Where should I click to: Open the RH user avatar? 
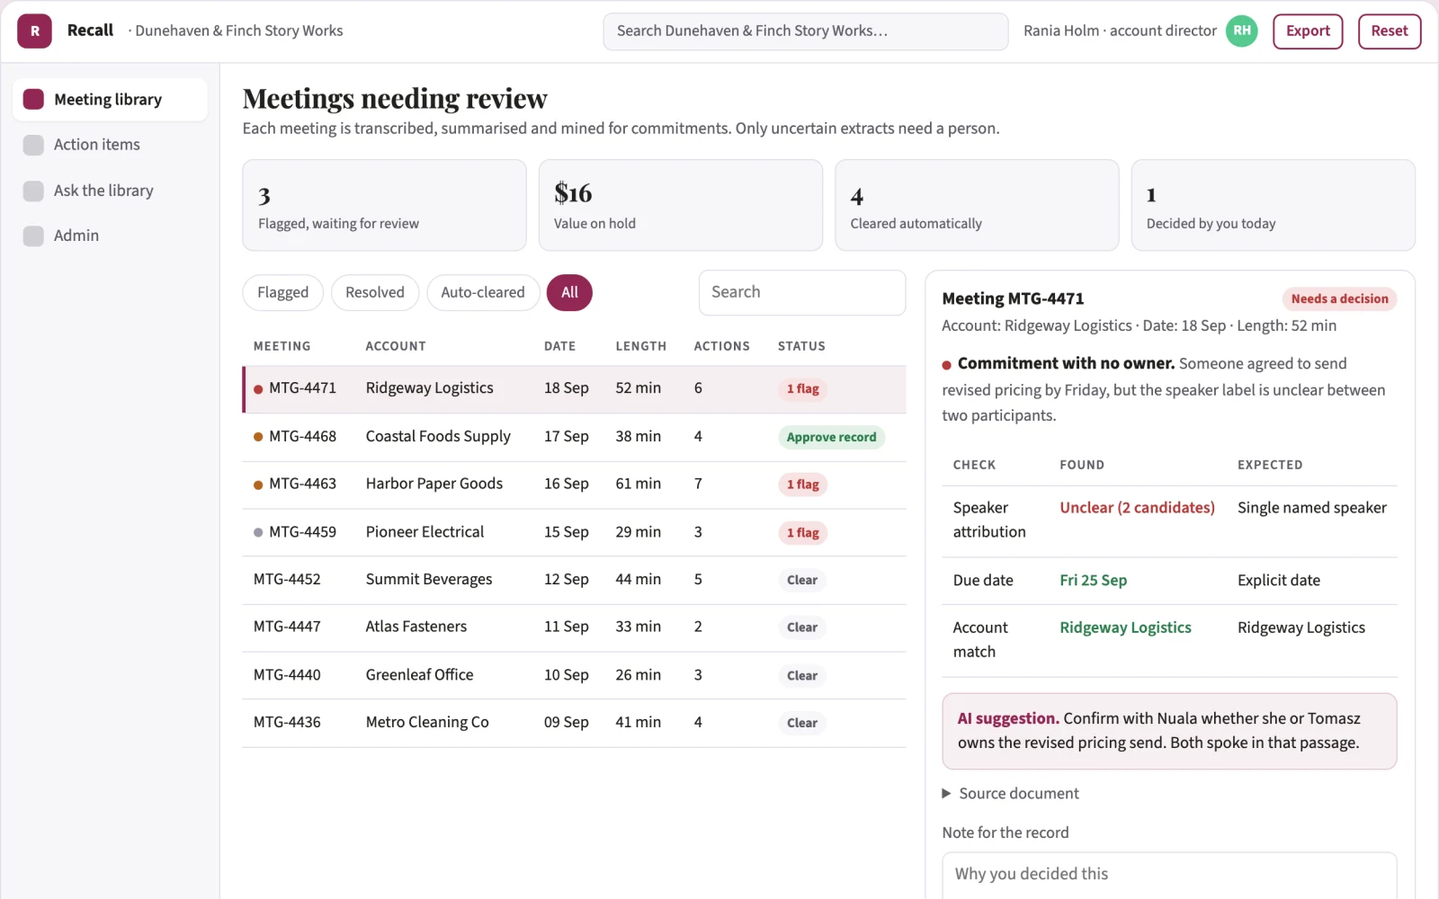[x=1241, y=31]
